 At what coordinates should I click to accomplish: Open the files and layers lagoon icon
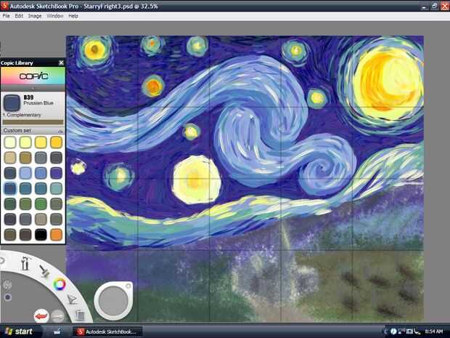(80, 315)
